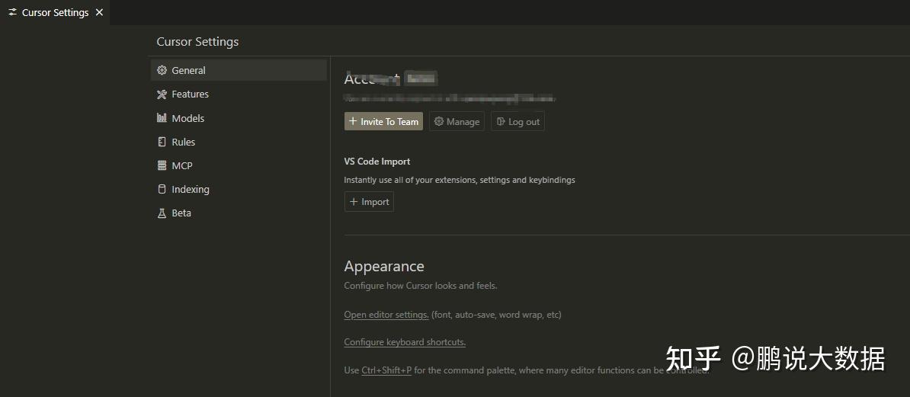Open the Configure keyboard shortcuts link
910x397 pixels.
(x=405, y=342)
